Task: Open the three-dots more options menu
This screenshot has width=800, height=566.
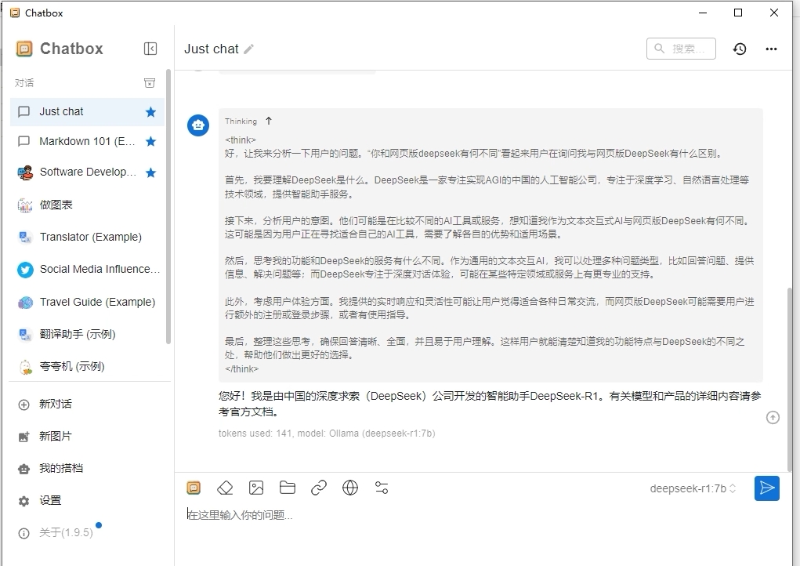Action: point(771,49)
